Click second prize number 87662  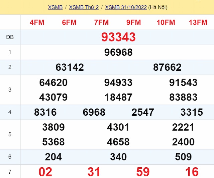(167, 67)
